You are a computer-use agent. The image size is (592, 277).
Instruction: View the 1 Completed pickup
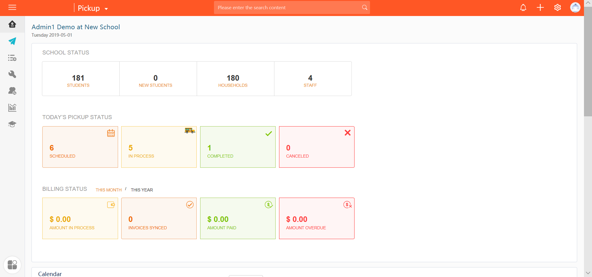(238, 147)
